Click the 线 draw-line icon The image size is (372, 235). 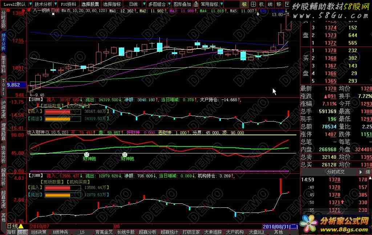pyautogui.click(x=270, y=4)
